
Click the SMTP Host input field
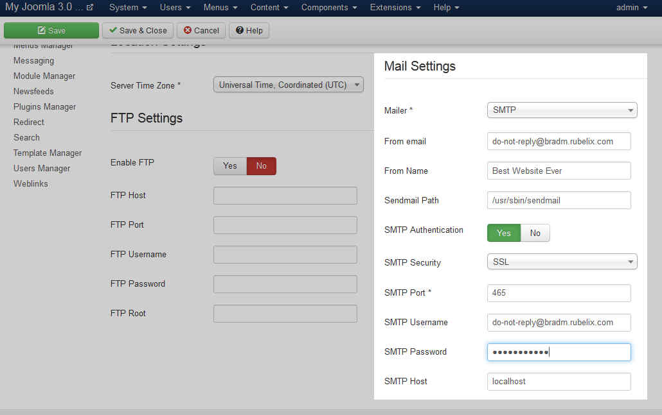pyautogui.click(x=559, y=382)
